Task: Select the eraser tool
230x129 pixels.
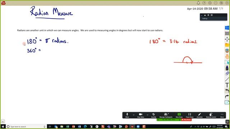Action: tap(227, 73)
